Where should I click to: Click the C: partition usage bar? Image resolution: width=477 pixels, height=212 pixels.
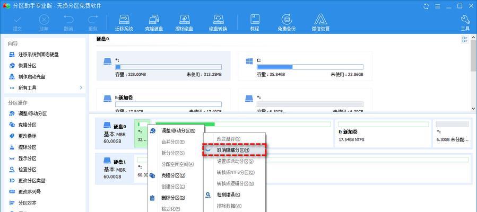click(x=310, y=67)
